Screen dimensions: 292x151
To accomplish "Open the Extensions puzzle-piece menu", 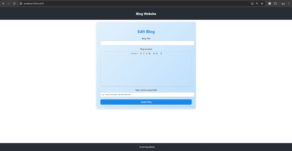I will click(275, 4).
